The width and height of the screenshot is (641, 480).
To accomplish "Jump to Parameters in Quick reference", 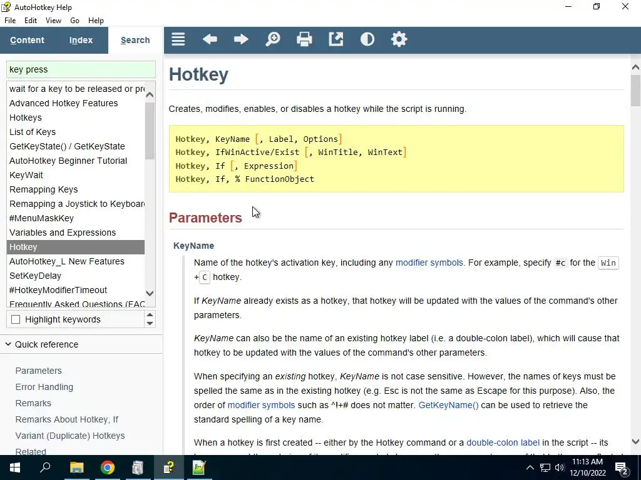I will [x=38, y=371].
